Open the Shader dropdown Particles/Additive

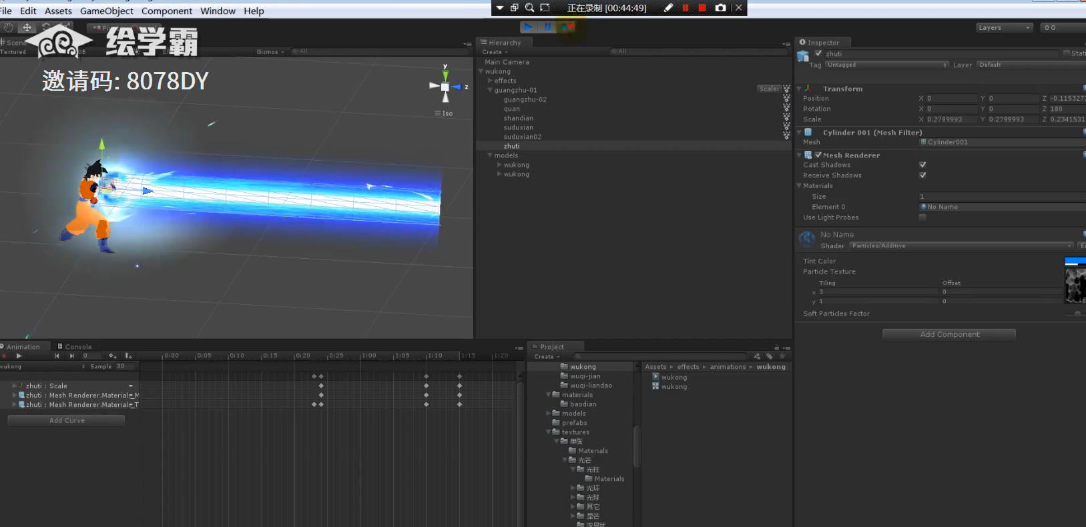pyautogui.click(x=962, y=245)
